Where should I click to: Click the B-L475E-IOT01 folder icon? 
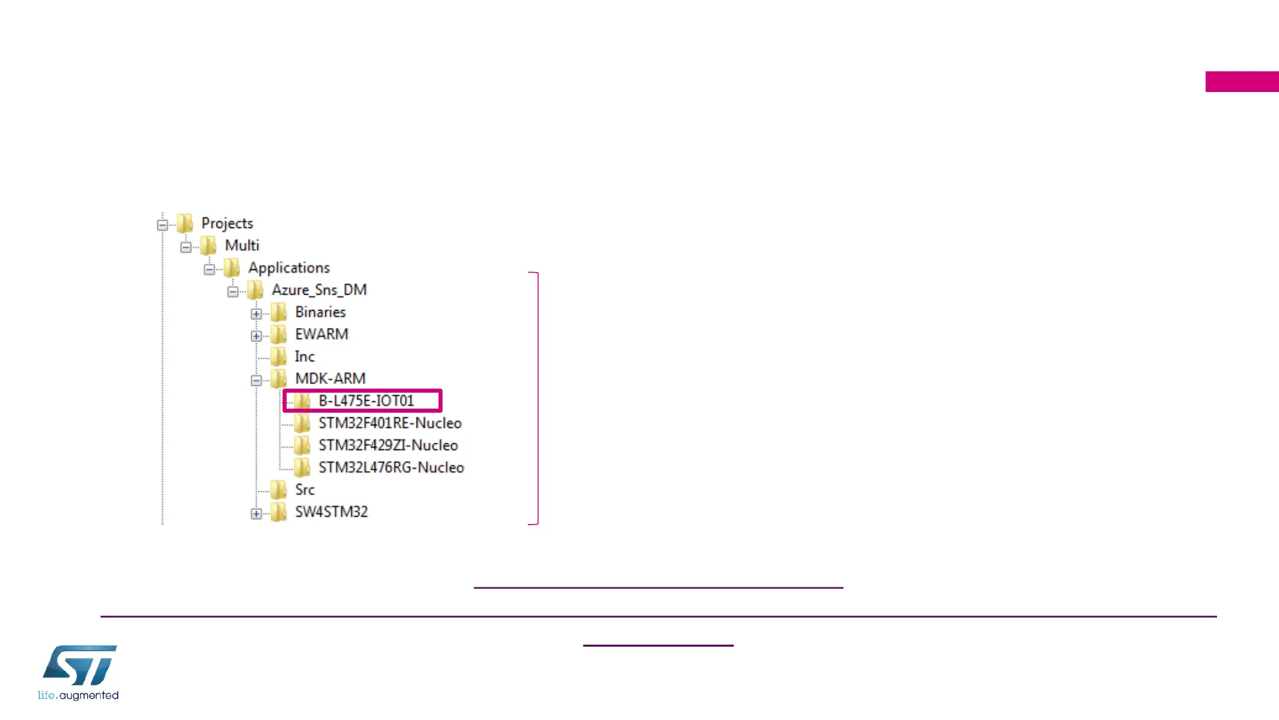coord(302,401)
